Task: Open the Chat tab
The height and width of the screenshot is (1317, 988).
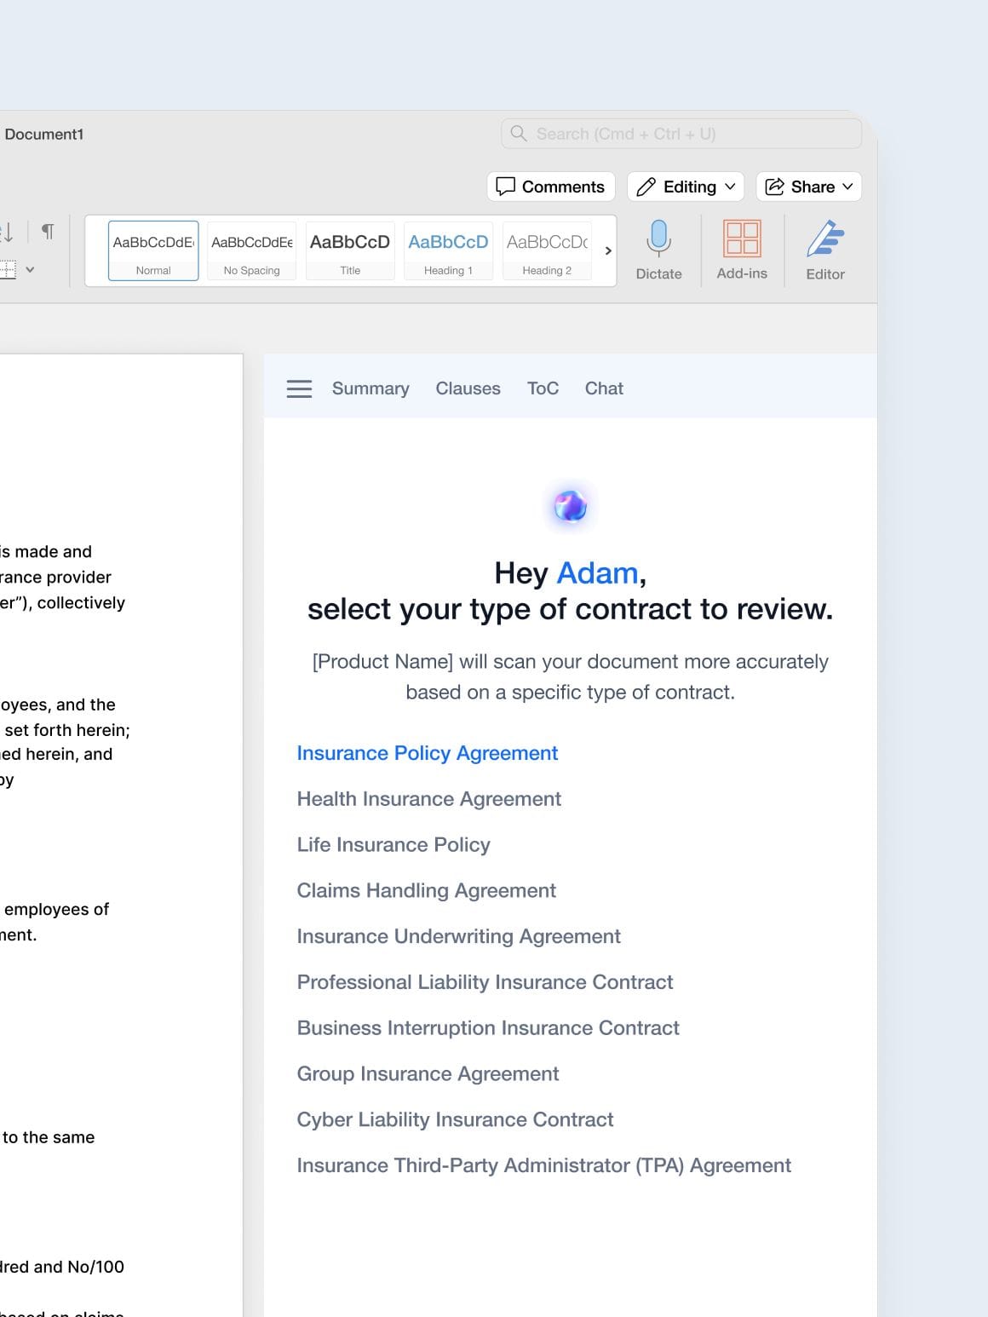Action: (604, 388)
